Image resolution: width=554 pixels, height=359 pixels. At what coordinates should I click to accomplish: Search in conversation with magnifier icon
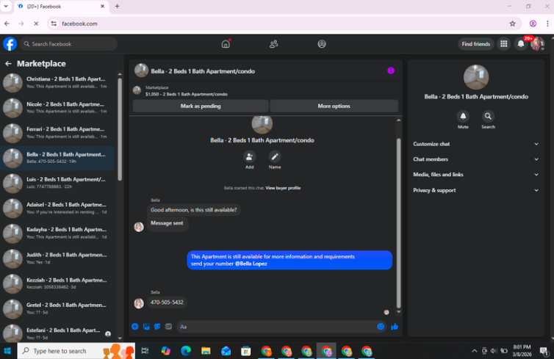(x=488, y=116)
